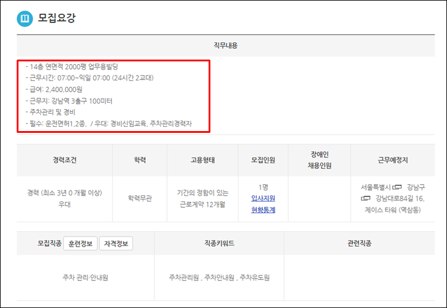This screenshot has height=308, width=447.
Task: Click the 직무내용 header bar
Action: pyautogui.click(x=225, y=45)
